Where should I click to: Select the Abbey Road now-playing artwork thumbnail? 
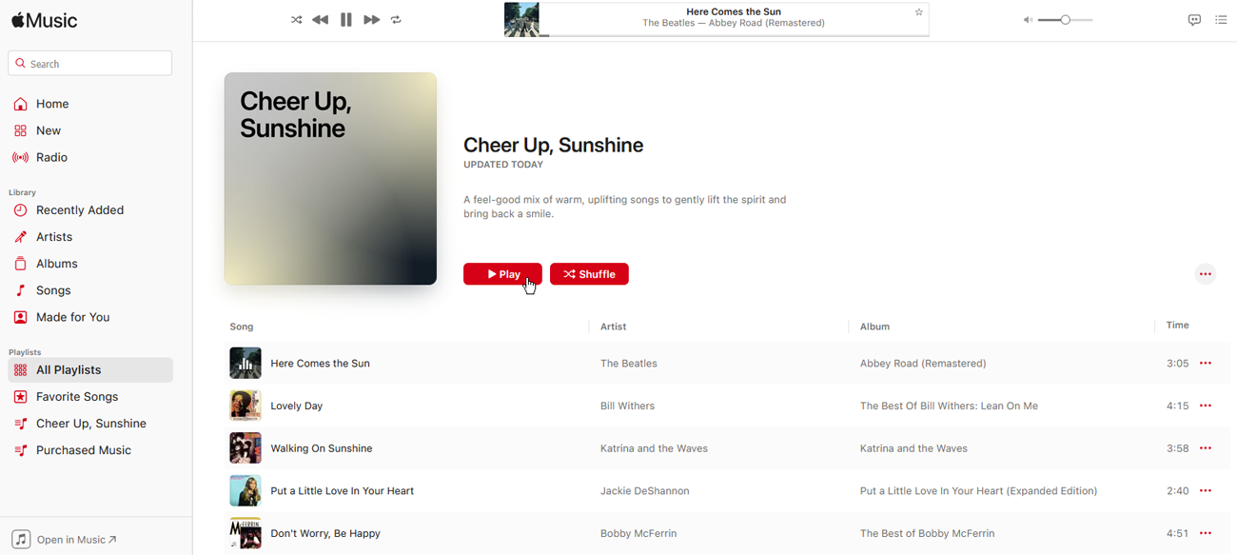pyautogui.click(x=521, y=20)
